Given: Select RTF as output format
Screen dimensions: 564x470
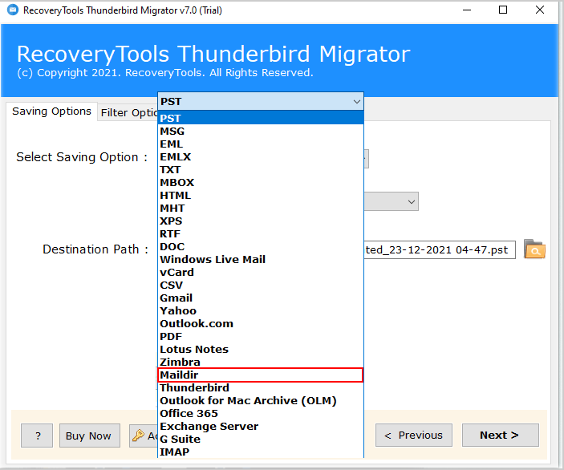Looking at the screenshot, I should (x=261, y=233).
